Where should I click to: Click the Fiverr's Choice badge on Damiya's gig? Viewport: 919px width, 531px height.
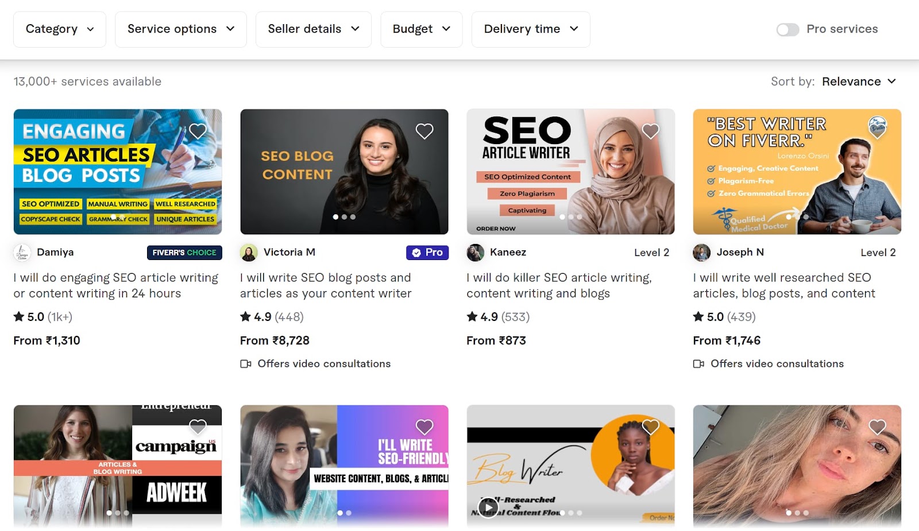[184, 252]
